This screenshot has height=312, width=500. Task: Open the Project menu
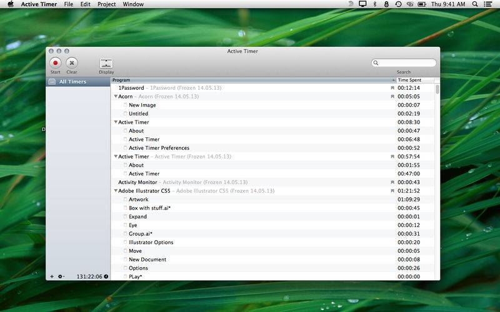[x=106, y=4]
